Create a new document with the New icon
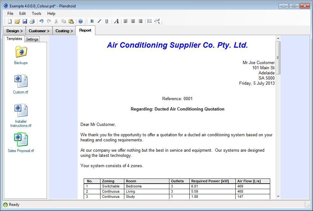 tap(10, 21)
